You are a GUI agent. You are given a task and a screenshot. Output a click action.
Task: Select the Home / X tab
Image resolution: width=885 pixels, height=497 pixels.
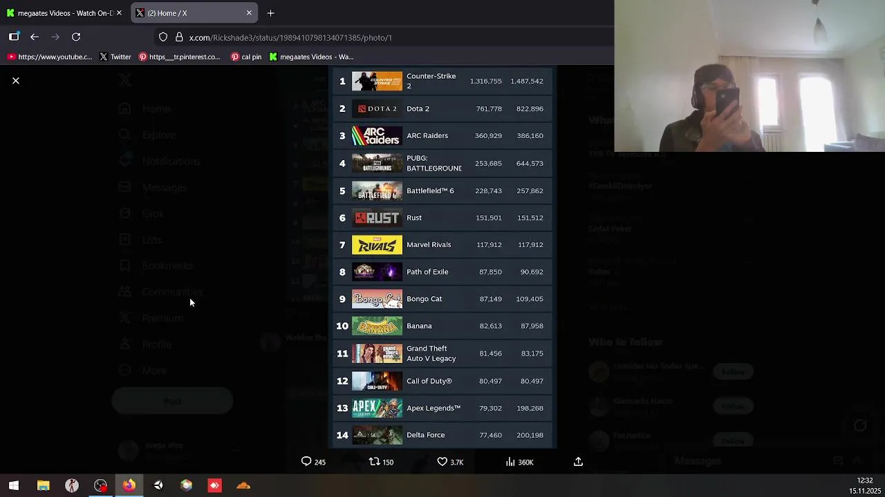point(194,13)
